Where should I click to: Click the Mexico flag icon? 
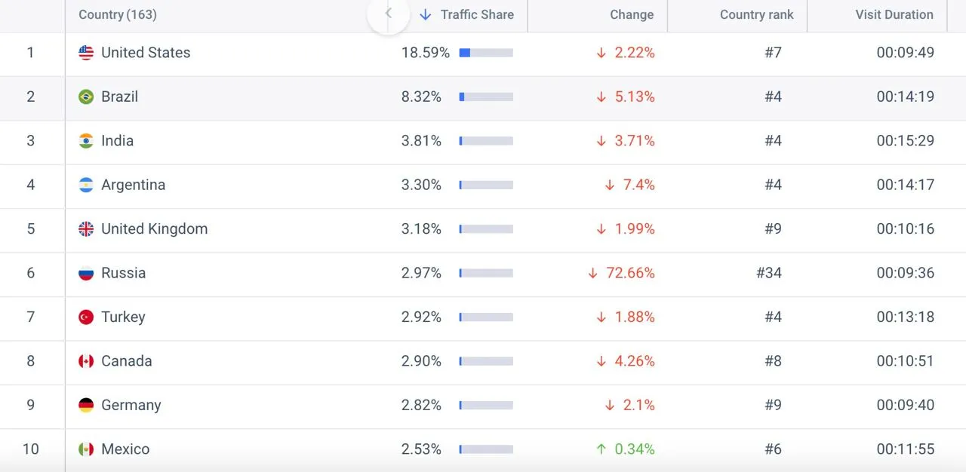tap(86, 449)
